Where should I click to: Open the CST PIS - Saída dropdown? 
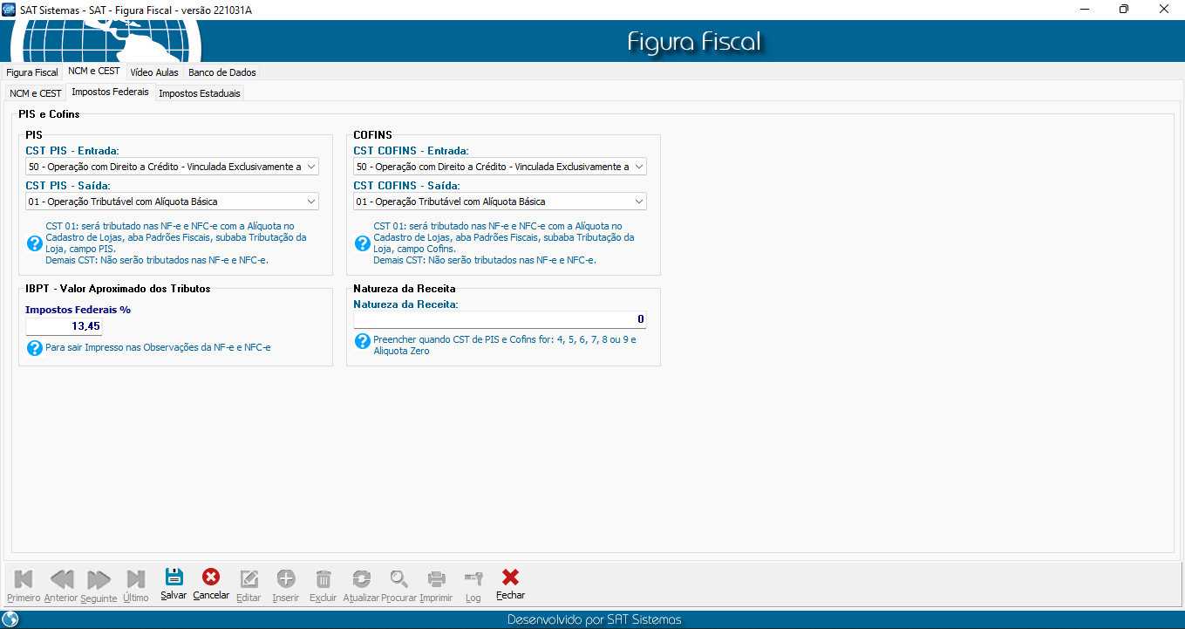(311, 202)
